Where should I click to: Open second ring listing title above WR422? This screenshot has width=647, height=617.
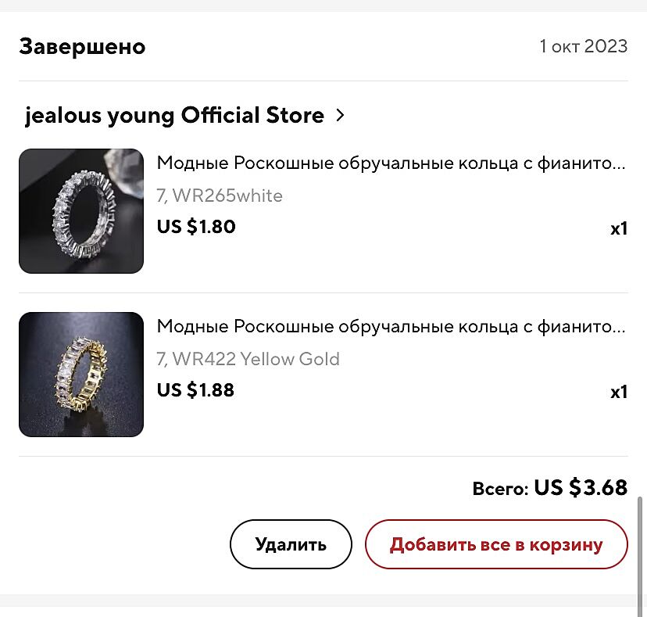(x=391, y=326)
